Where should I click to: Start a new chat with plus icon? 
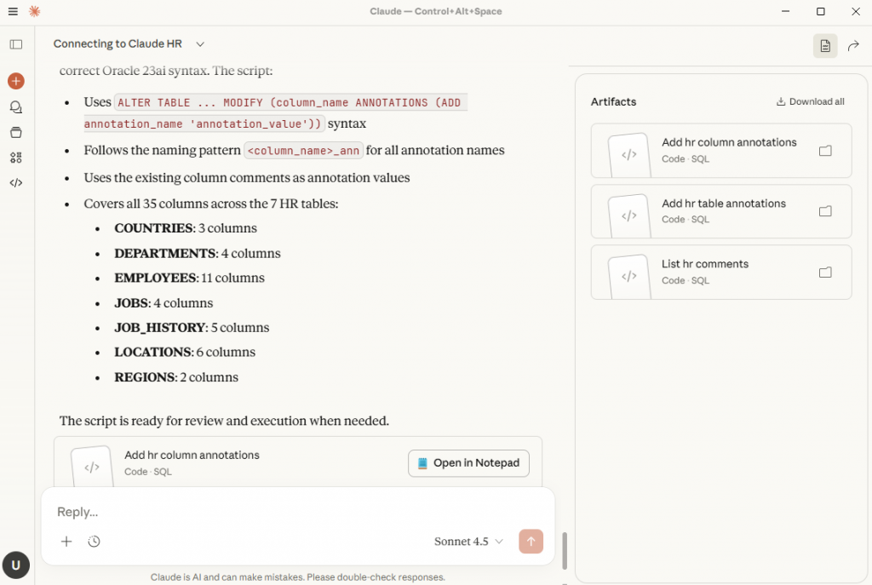[16, 81]
